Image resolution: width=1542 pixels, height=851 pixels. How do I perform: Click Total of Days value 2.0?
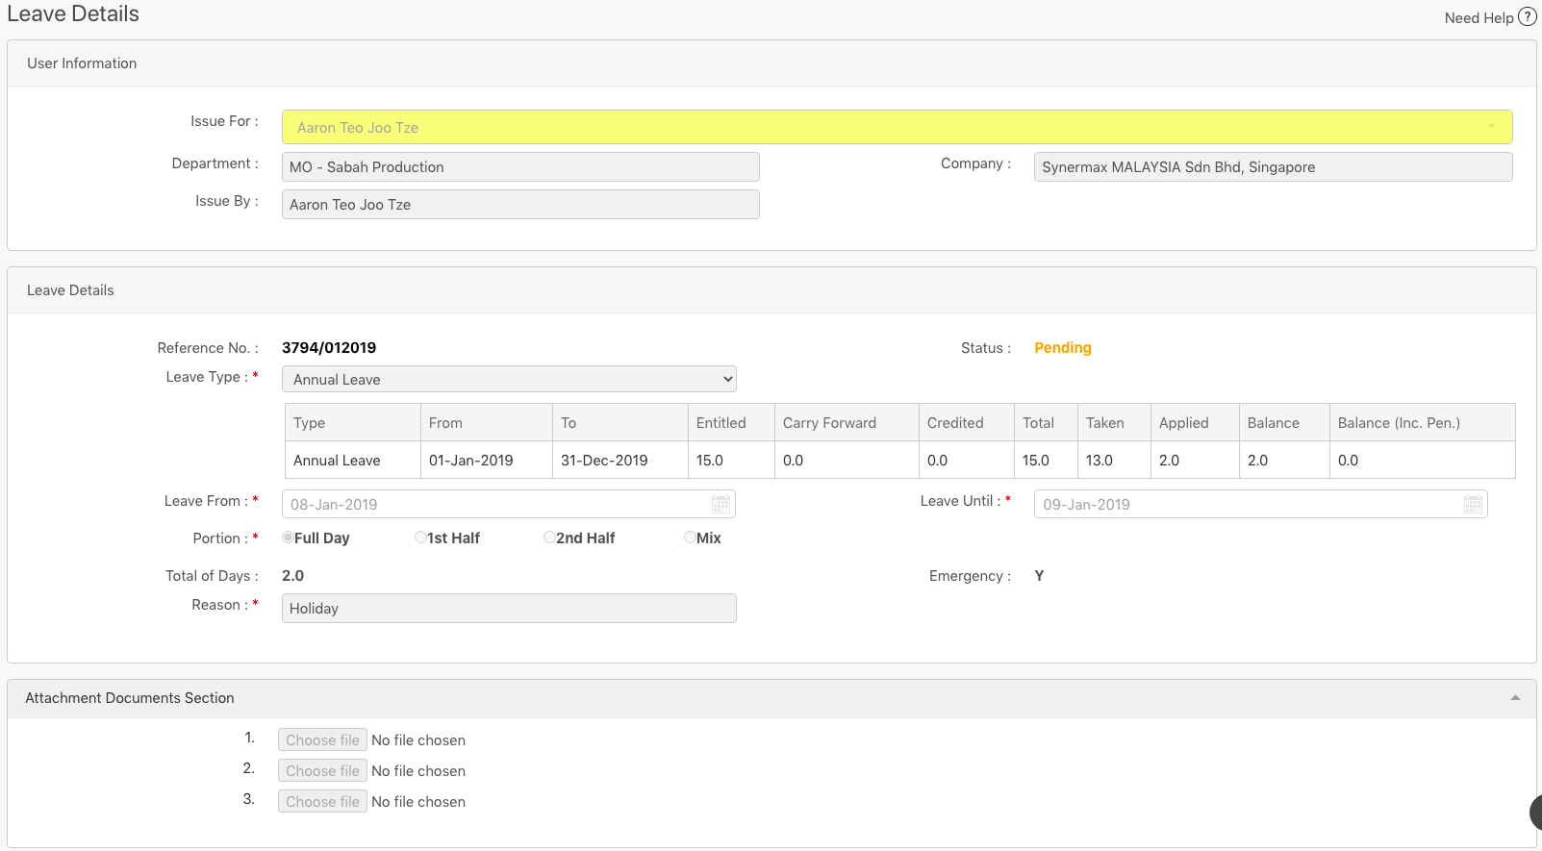[x=292, y=576]
